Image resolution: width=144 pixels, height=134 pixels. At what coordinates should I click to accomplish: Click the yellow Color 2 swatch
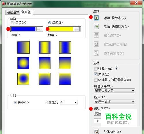(x=61, y=29)
